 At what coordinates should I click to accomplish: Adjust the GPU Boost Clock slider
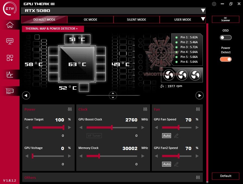point(112,127)
